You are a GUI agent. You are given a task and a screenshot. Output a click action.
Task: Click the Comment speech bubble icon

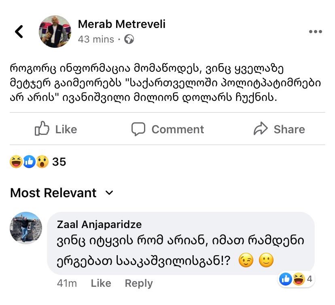coord(138,129)
